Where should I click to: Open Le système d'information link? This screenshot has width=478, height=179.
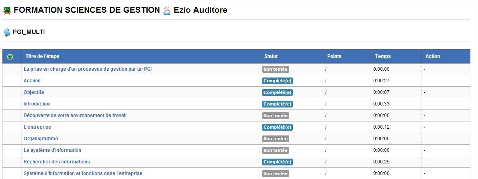coord(52,150)
